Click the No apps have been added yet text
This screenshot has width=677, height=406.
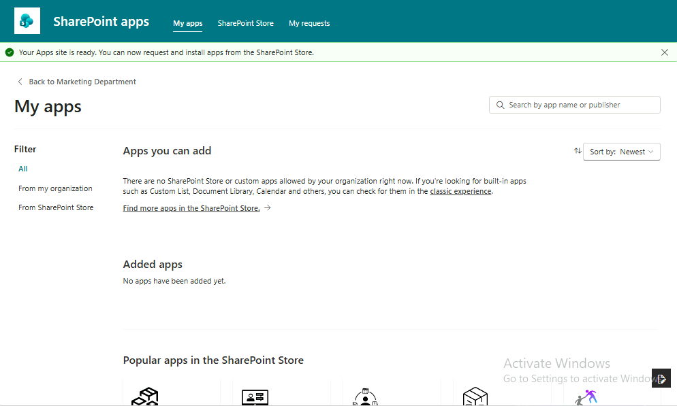pyautogui.click(x=174, y=281)
